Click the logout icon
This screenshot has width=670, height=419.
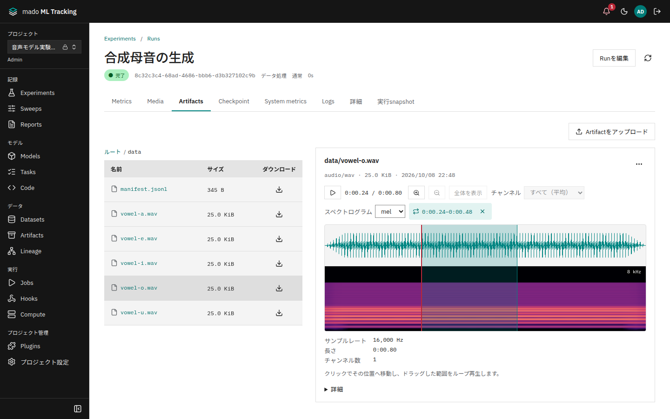click(x=657, y=11)
